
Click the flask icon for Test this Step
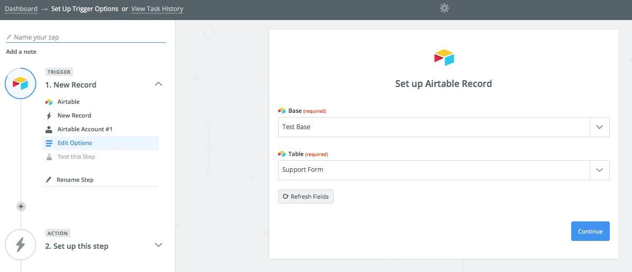click(x=49, y=157)
